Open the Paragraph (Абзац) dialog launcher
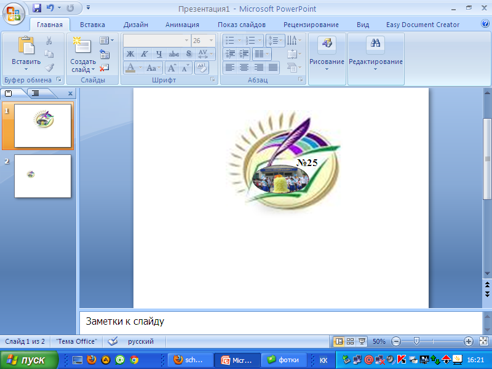Image resolution: width=492 pixels, height=369 pixels. click(301, 80)
